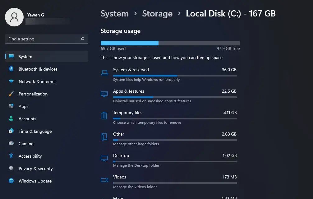Click the Privacy & security shield icon
This screenshot has height=199, width=313.
pyautogui.click(x=11, y=168)
